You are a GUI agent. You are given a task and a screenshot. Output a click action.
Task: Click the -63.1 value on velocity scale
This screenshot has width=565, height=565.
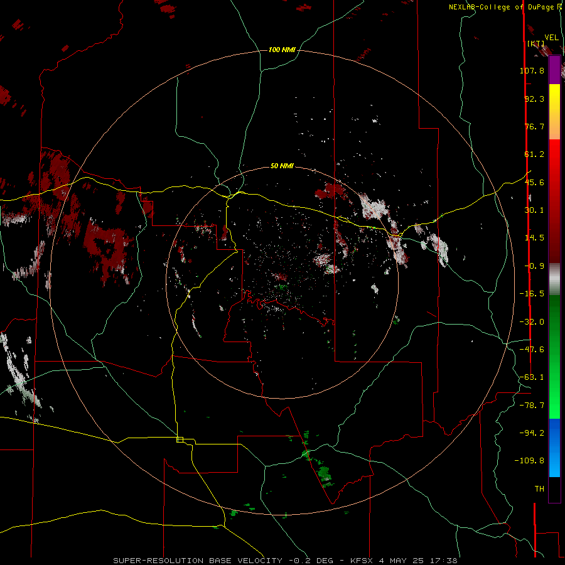click(x=532, y=377)
